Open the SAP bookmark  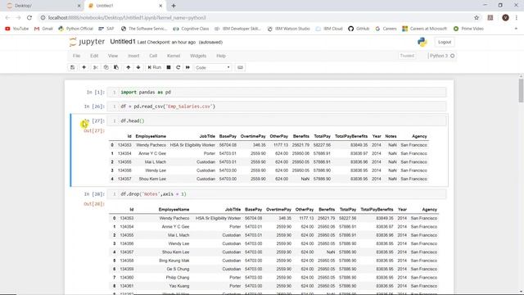pyautogui.click(x=106, y=29)
